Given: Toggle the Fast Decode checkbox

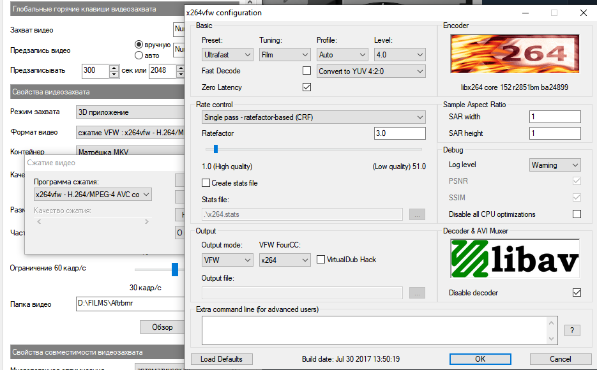Looking at the screenshot, I should [306, 71].
